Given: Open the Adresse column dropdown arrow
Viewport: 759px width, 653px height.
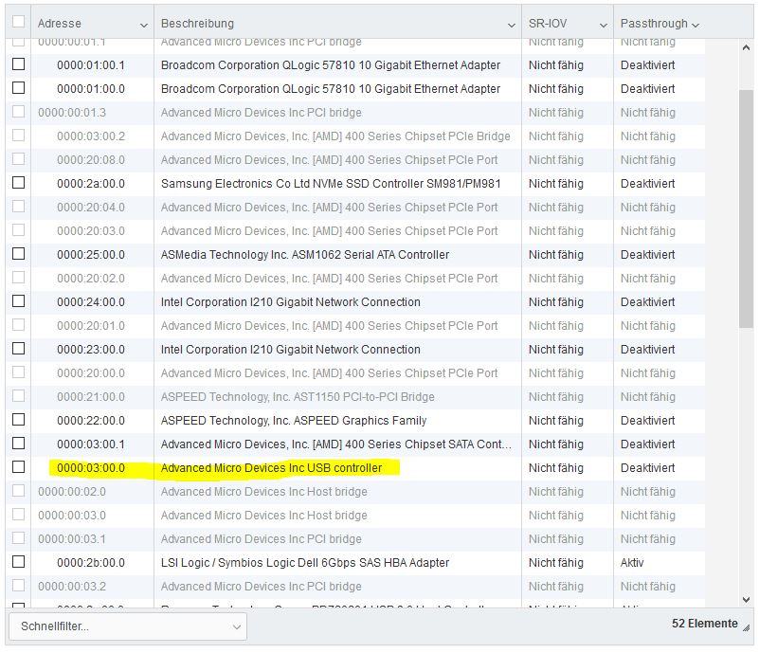Looking at the screenshot, I should coord(144,25).
